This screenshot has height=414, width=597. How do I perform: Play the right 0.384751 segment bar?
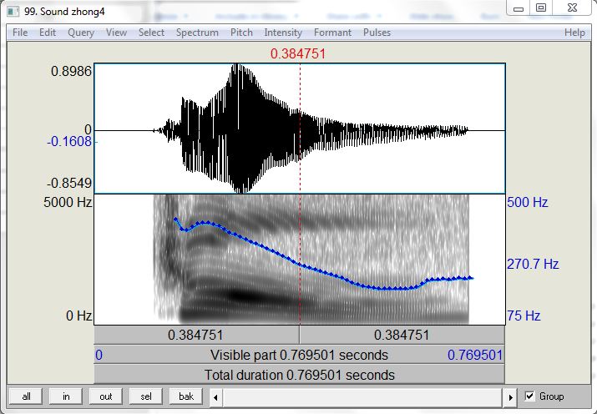pyautogui.click(x=402, y=336)
